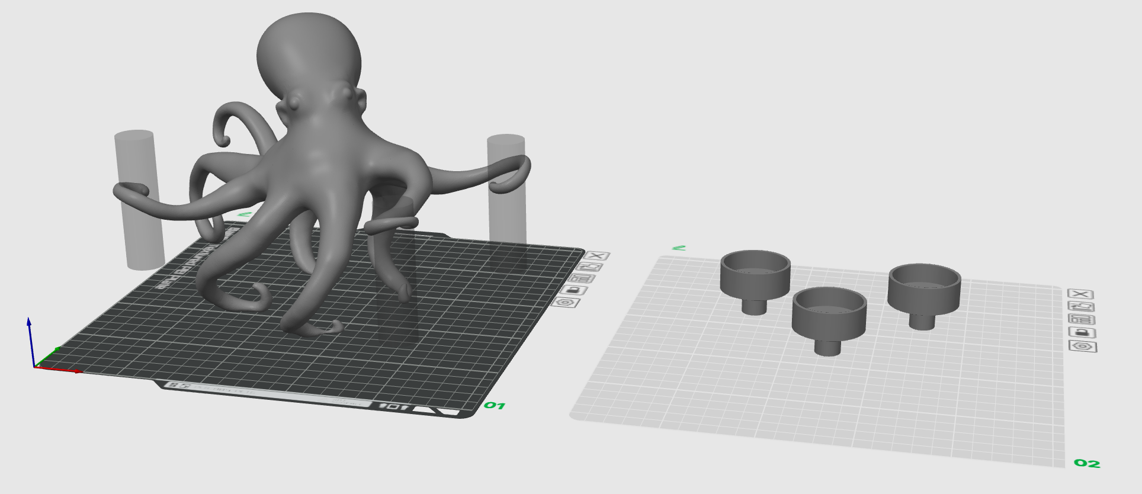The image size is (1142, 494).
Task: Remove all objects from plate 01
Action: (598, 256)
